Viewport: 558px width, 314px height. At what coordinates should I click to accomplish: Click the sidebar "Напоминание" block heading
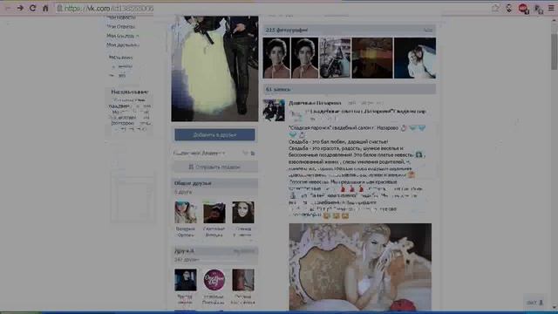coord(130,92)
